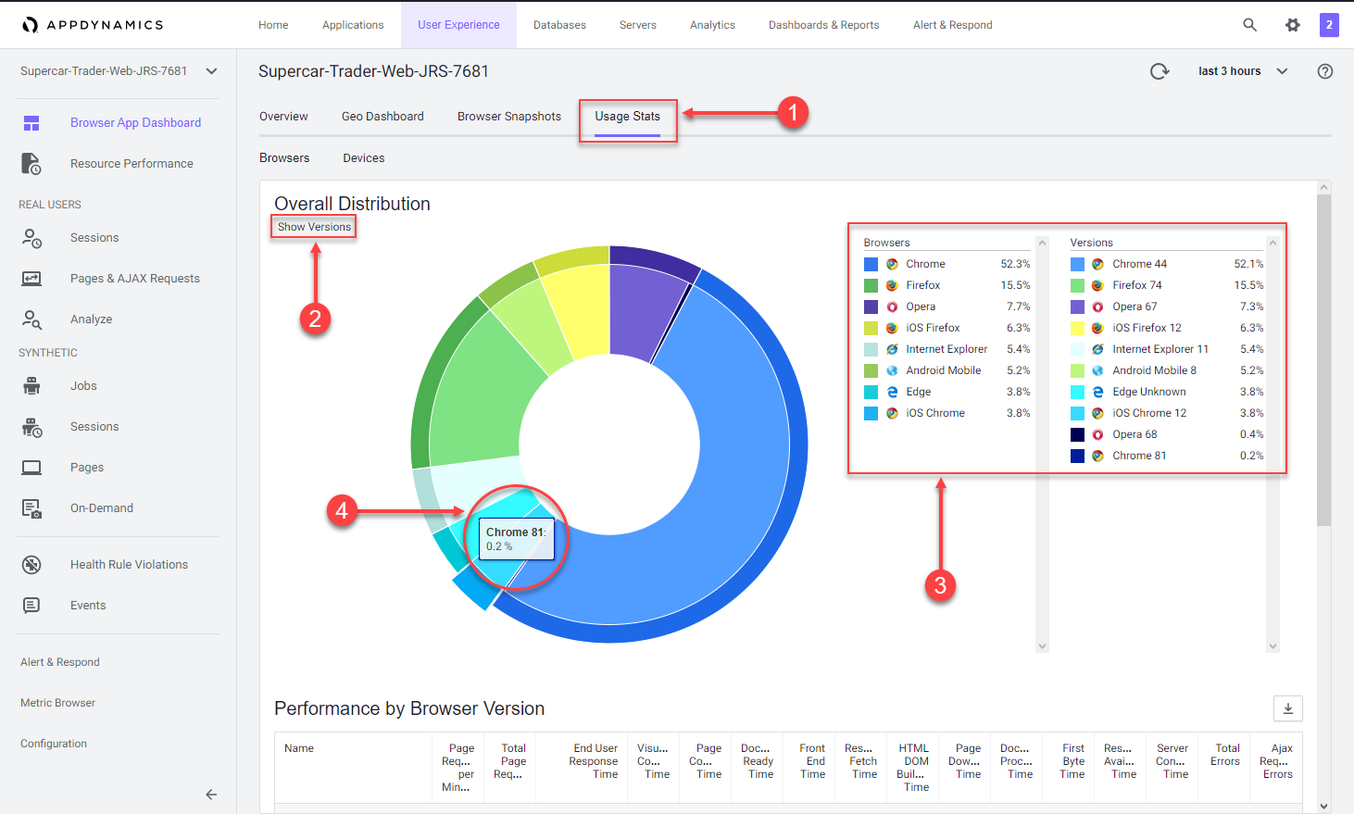Screen dimensions: 1354x814
Task: Click the Synthetic Sessions icon
Action: (31, 427)
